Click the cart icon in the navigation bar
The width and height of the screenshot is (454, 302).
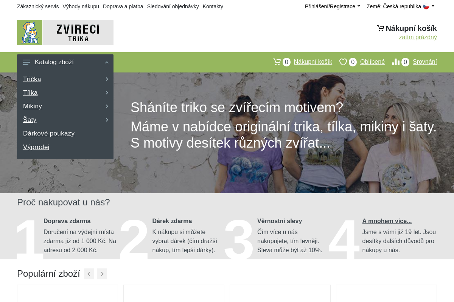pos(277,62)
